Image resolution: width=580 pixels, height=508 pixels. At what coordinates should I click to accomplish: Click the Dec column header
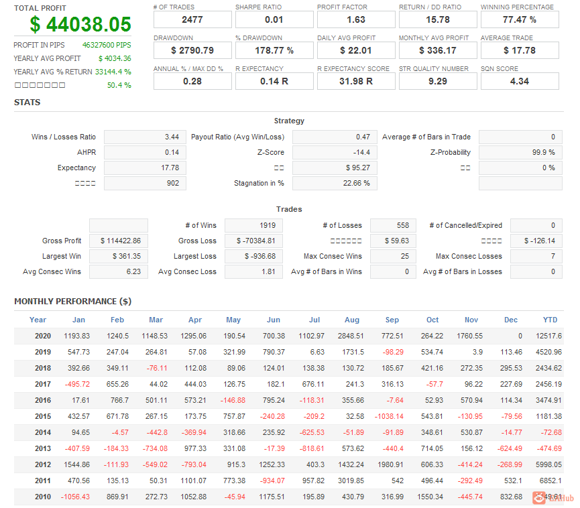pos(511,320)
